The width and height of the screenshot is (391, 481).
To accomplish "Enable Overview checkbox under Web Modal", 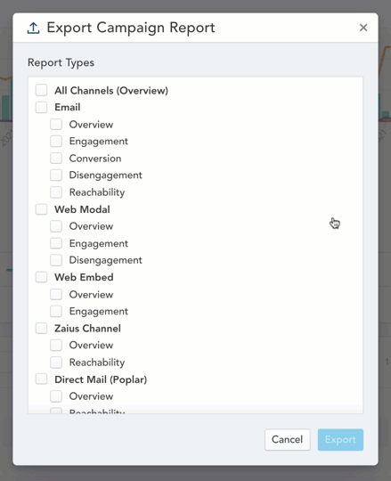I will pyautogui.click(x=56, y=226).
